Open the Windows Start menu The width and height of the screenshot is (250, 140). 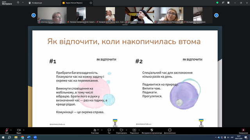3,137
